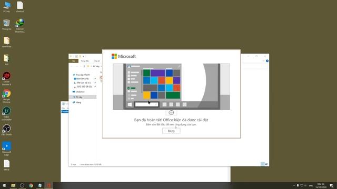This screenshot has width=337, height=189.
Task: Open Chrome from the taskbar
Action: [x=31, y=185]
